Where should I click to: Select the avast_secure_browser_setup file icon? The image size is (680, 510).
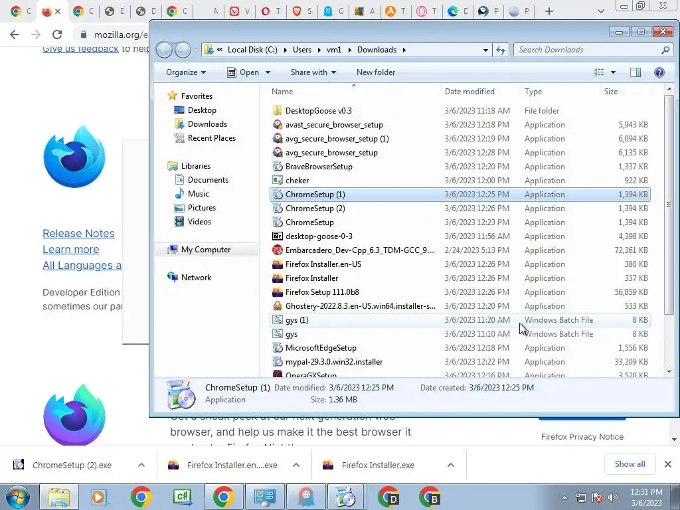click(278, 124)
